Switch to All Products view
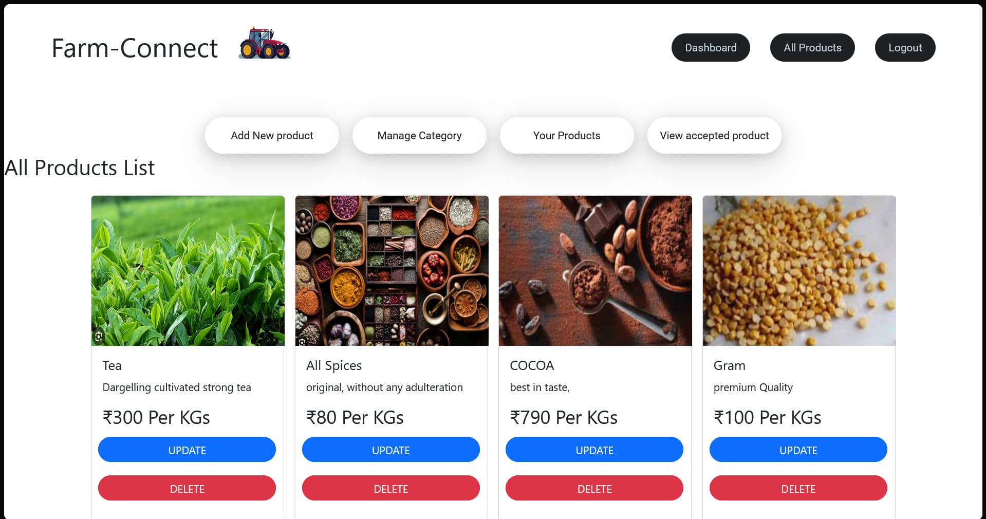Screen dimensions: 986x519 click(812, 47)
